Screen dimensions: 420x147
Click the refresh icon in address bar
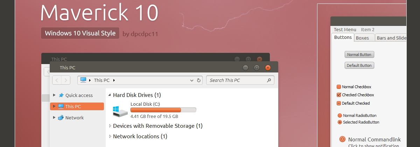point(199,80)
